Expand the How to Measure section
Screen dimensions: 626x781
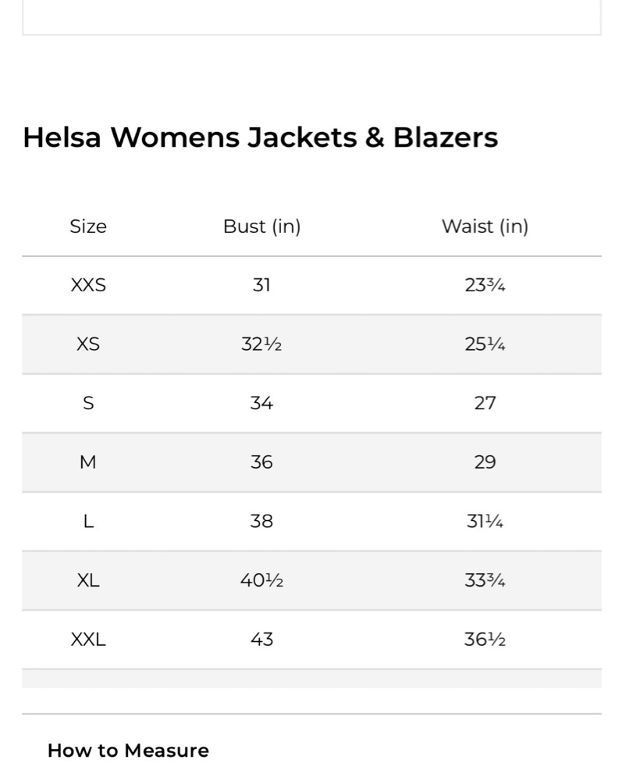tap(128, 751)
